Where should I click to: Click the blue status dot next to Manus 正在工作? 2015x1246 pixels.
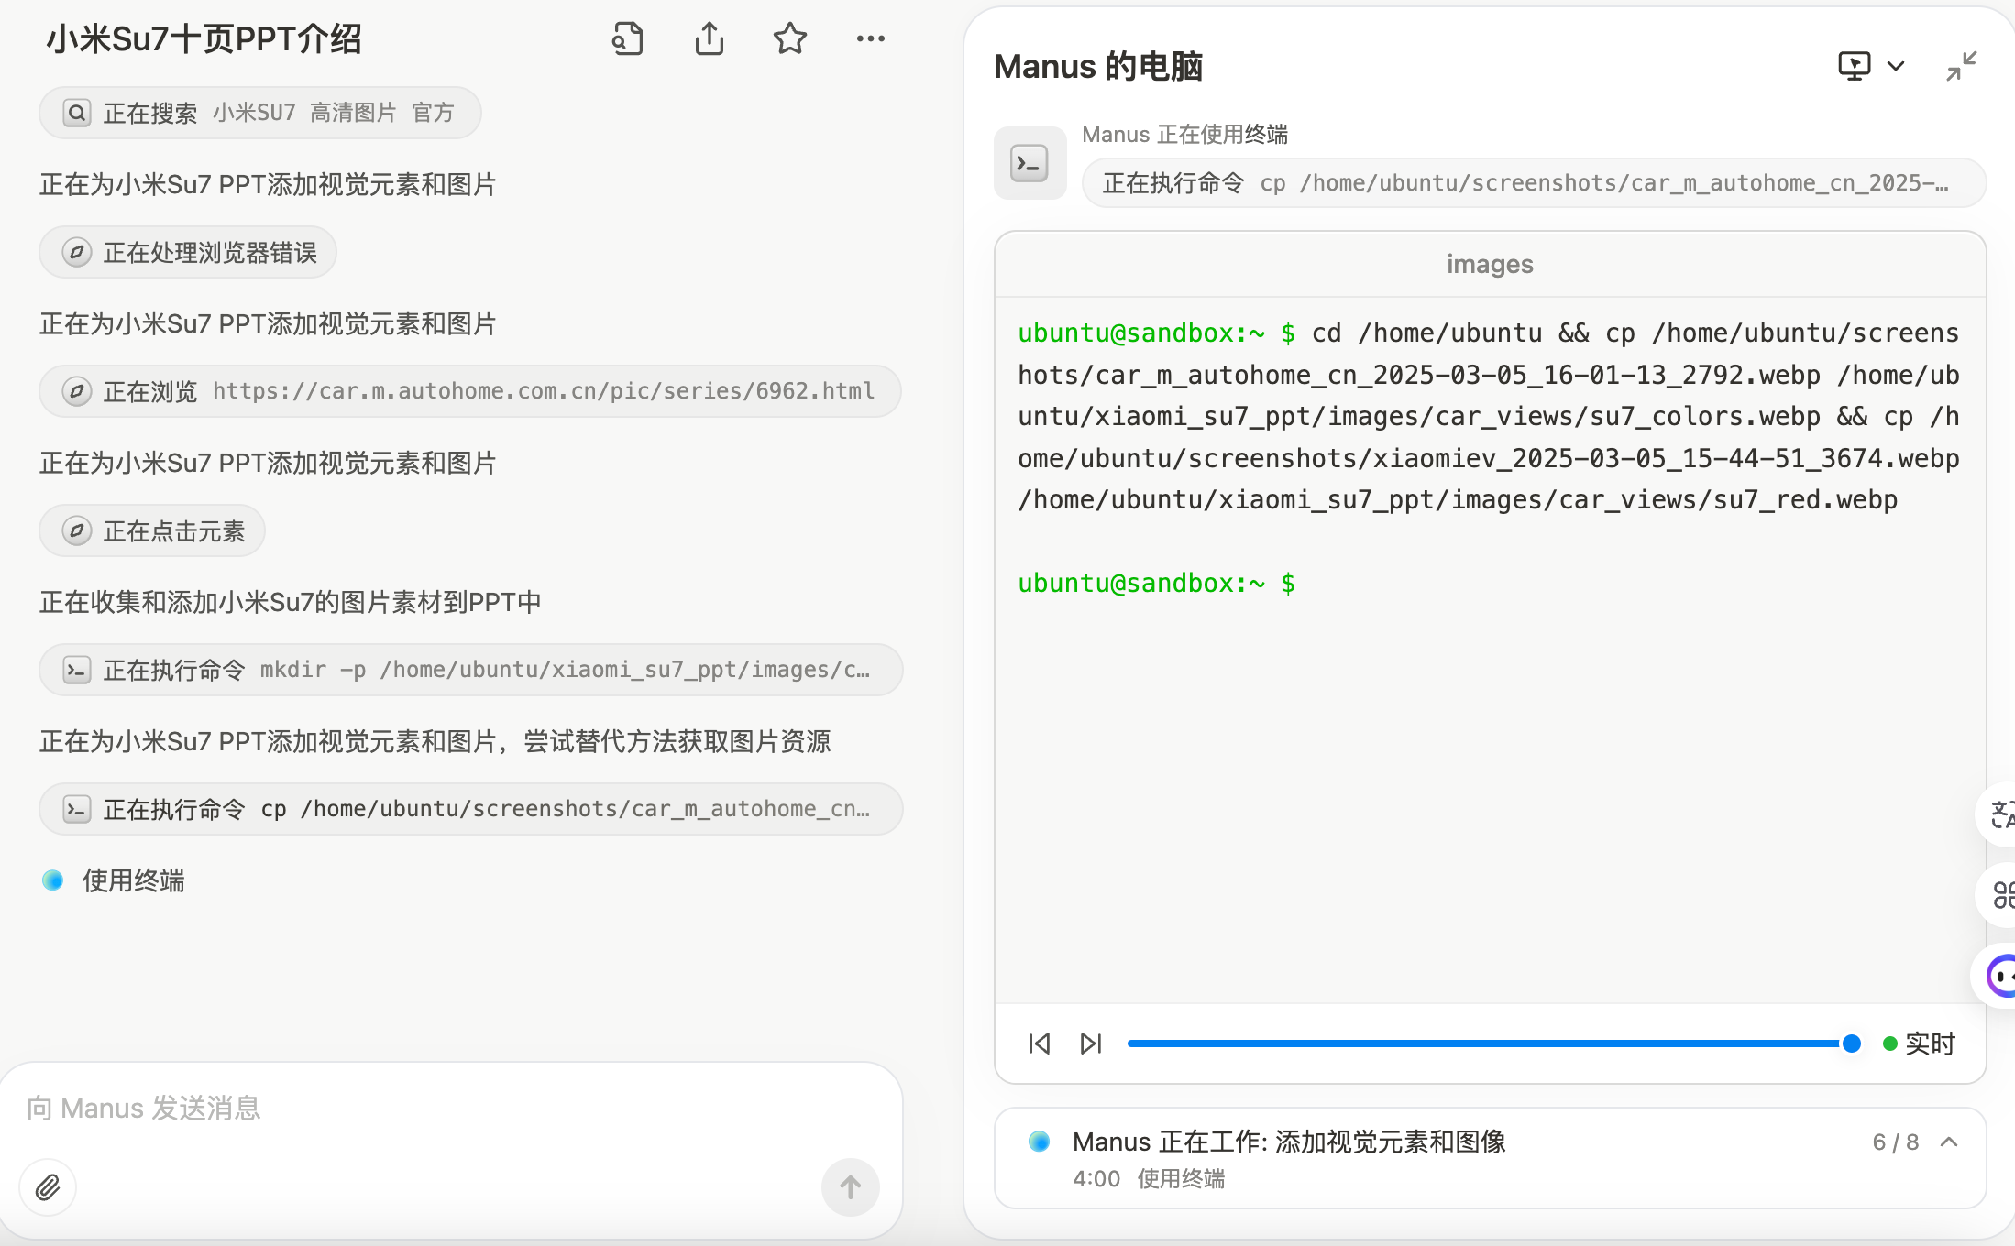coord(1039,1142)
